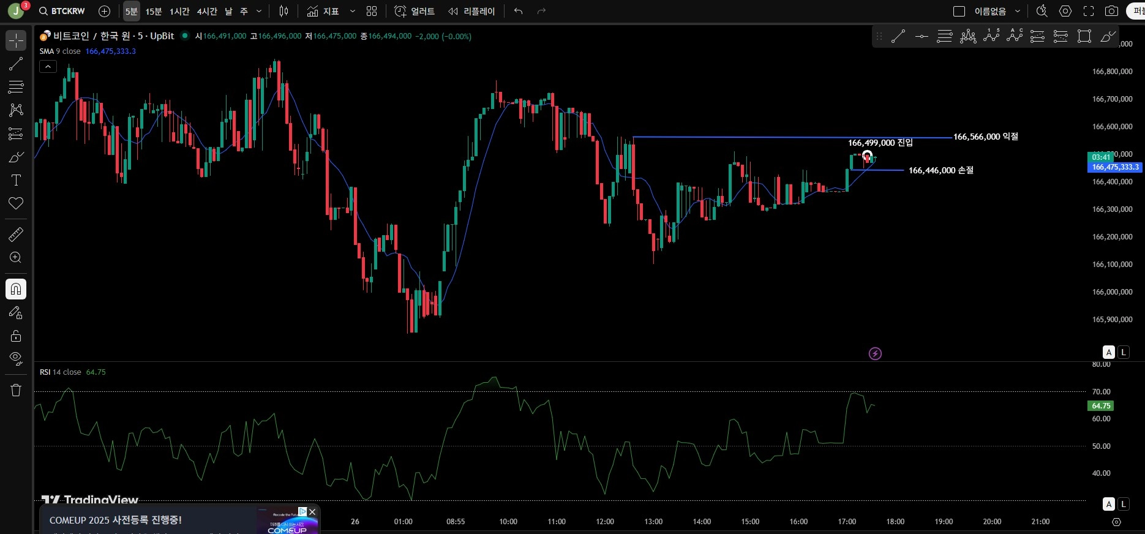Take a chart snapshot with camera icon

pyautogui.click(x=1111, y=11)
